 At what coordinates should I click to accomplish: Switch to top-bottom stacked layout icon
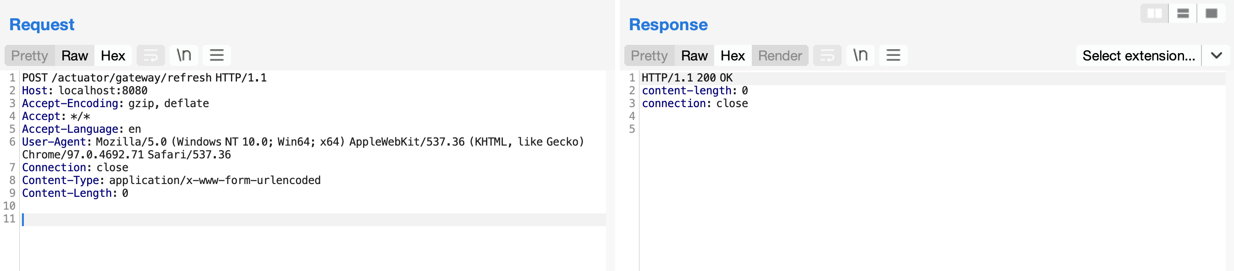1183,13
